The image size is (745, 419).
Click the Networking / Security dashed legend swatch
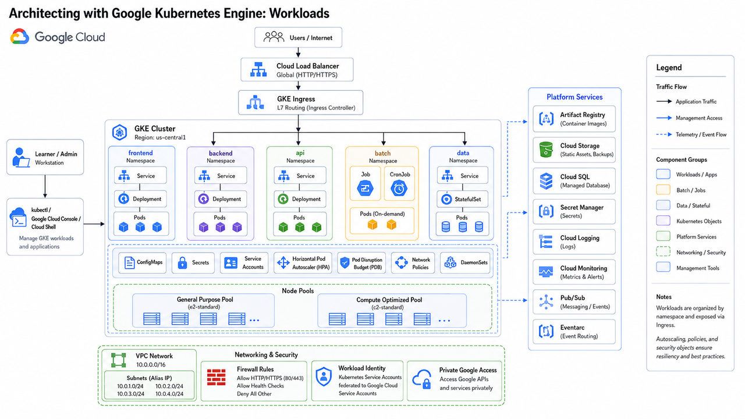point(664,253)
